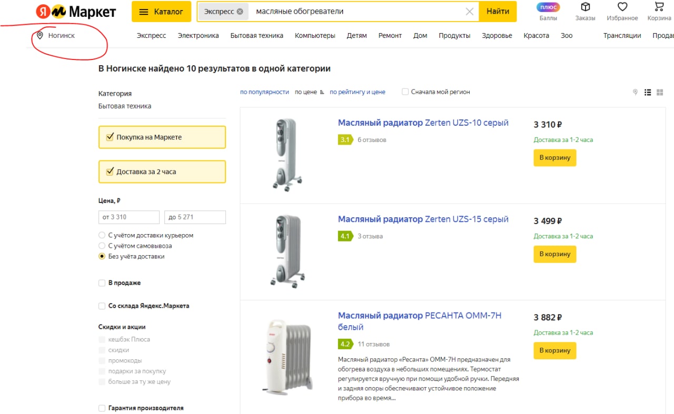Open the Каталог dropdown menu
The height and width of the screenshot is (414, 674).
click(x=161, y=12)
